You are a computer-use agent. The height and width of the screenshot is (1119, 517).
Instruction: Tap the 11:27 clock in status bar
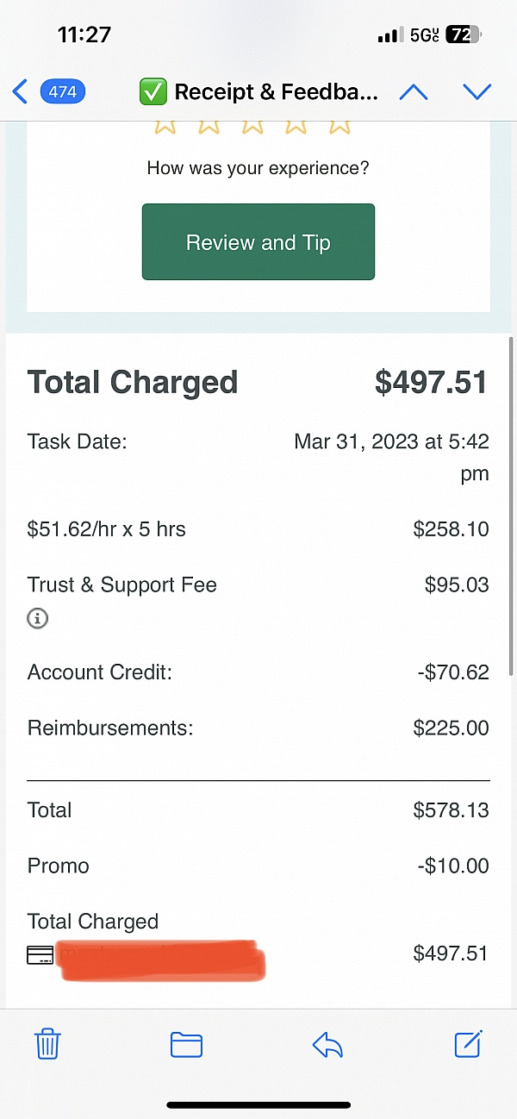[84, 35]
